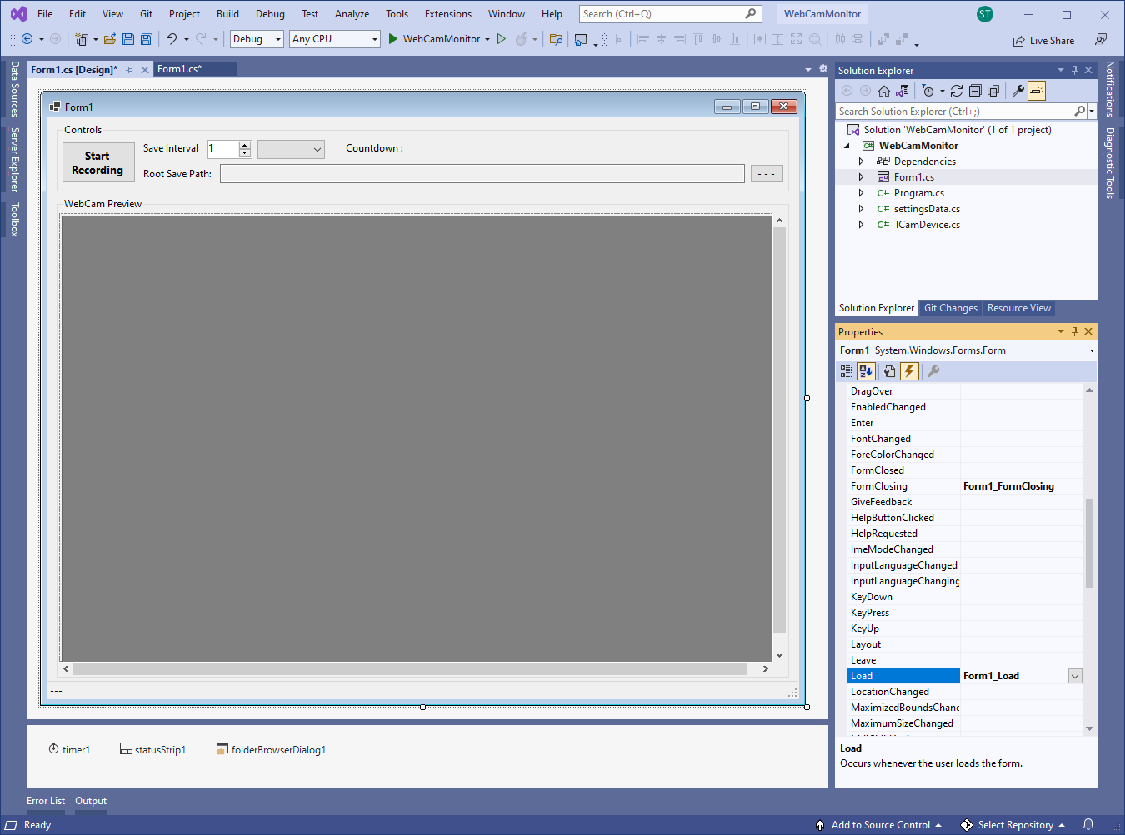Open the Solution Explorer wrench Properties icon
The image size is (1125, 835).
click(1018, 91)
